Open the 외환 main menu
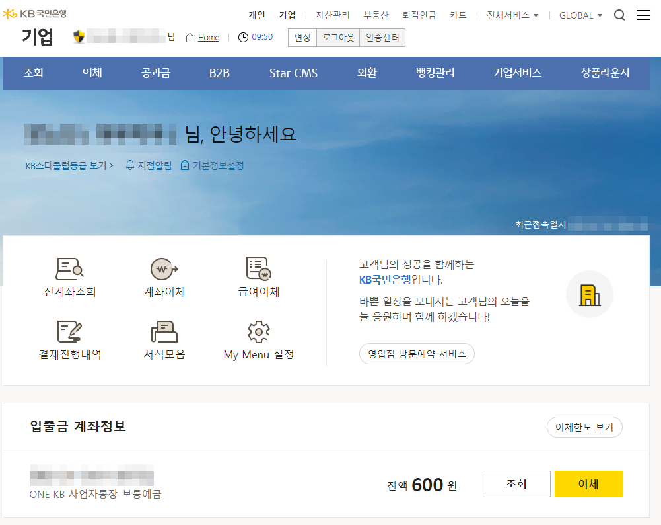The width and height of the screenshot is (661, 525). (366, 73)
